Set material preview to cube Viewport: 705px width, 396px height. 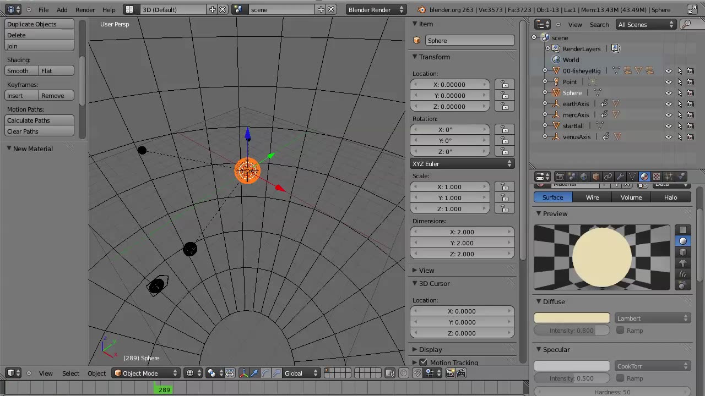(683, 252)
